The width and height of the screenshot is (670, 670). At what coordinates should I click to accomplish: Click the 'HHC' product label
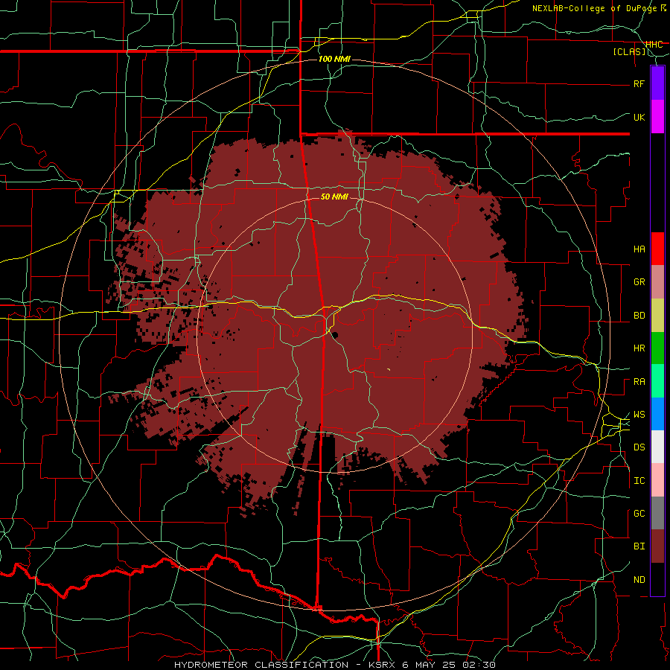click(654, 45)
